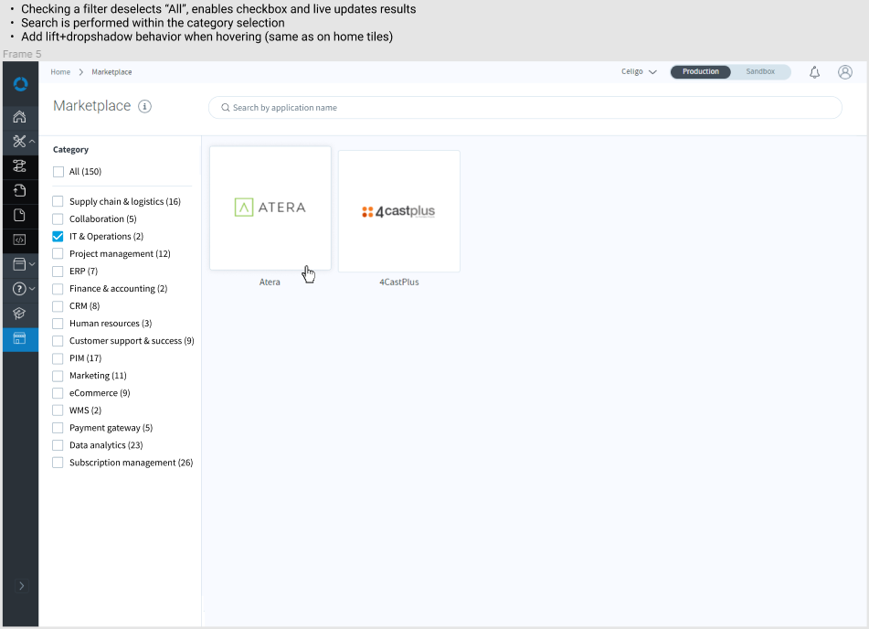
Task: Uncheck the IT & Operations filter
Action: pyautogui.click(x=58, y=237)
